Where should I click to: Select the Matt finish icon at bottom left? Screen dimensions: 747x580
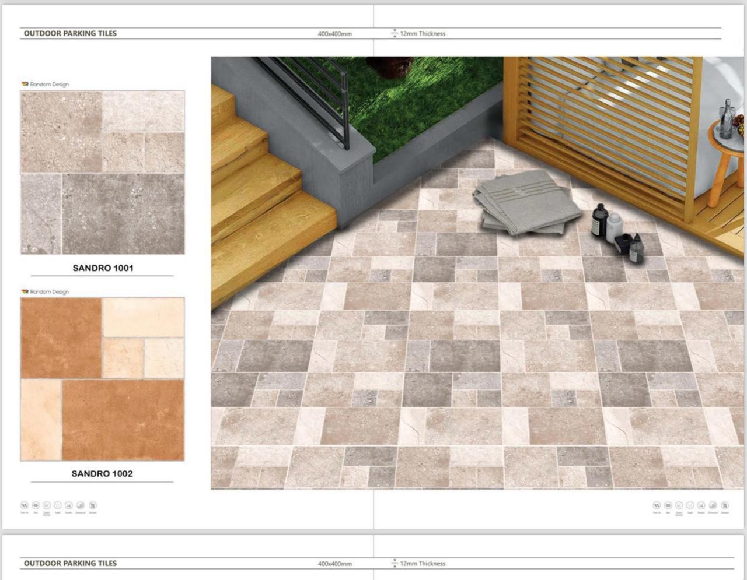[36, 505]
